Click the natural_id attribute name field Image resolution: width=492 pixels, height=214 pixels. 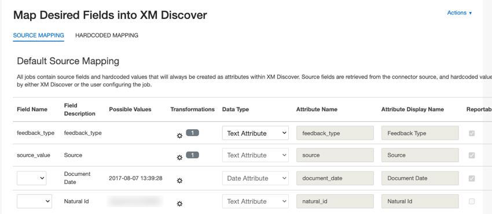(x=335, y=201)
